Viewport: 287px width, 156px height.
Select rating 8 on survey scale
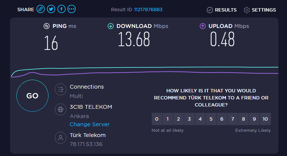point(243,119)
